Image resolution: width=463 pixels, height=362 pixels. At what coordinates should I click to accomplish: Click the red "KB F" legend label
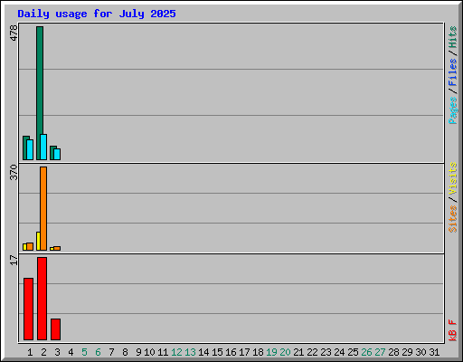(x=453, y=330)
